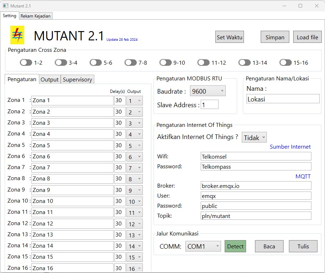Click inside the Topik field showing pln/mutant
This screenshot has height=273, width=325.
click(x=255, y=216)
